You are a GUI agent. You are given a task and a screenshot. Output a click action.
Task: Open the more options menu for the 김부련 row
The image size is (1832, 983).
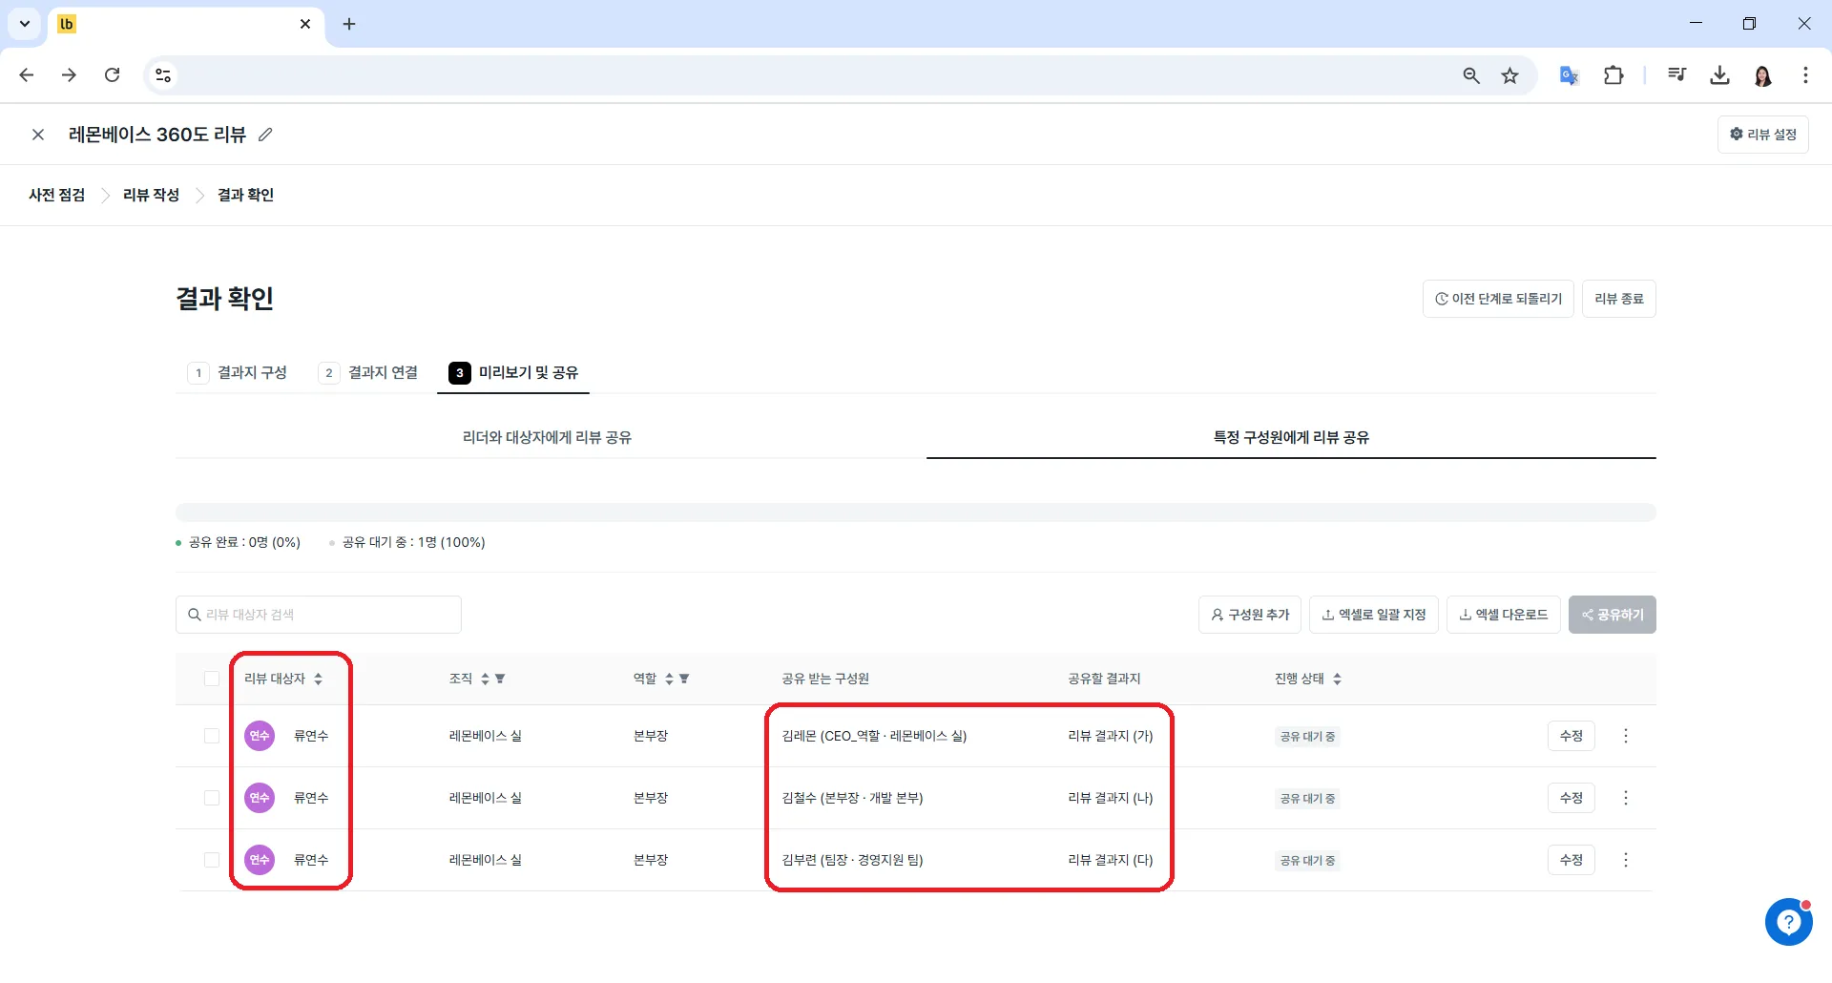click(1626, 860)
